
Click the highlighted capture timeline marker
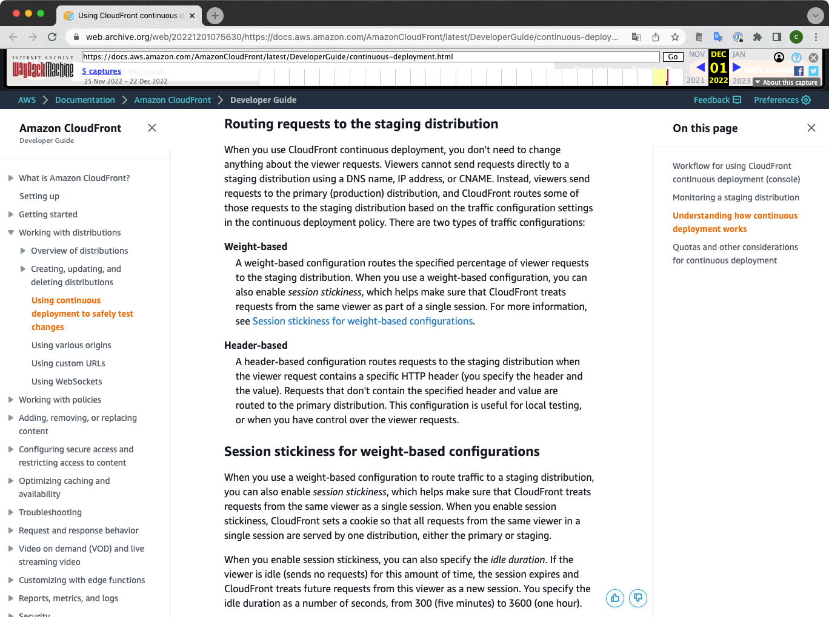[x=667, y=77]
